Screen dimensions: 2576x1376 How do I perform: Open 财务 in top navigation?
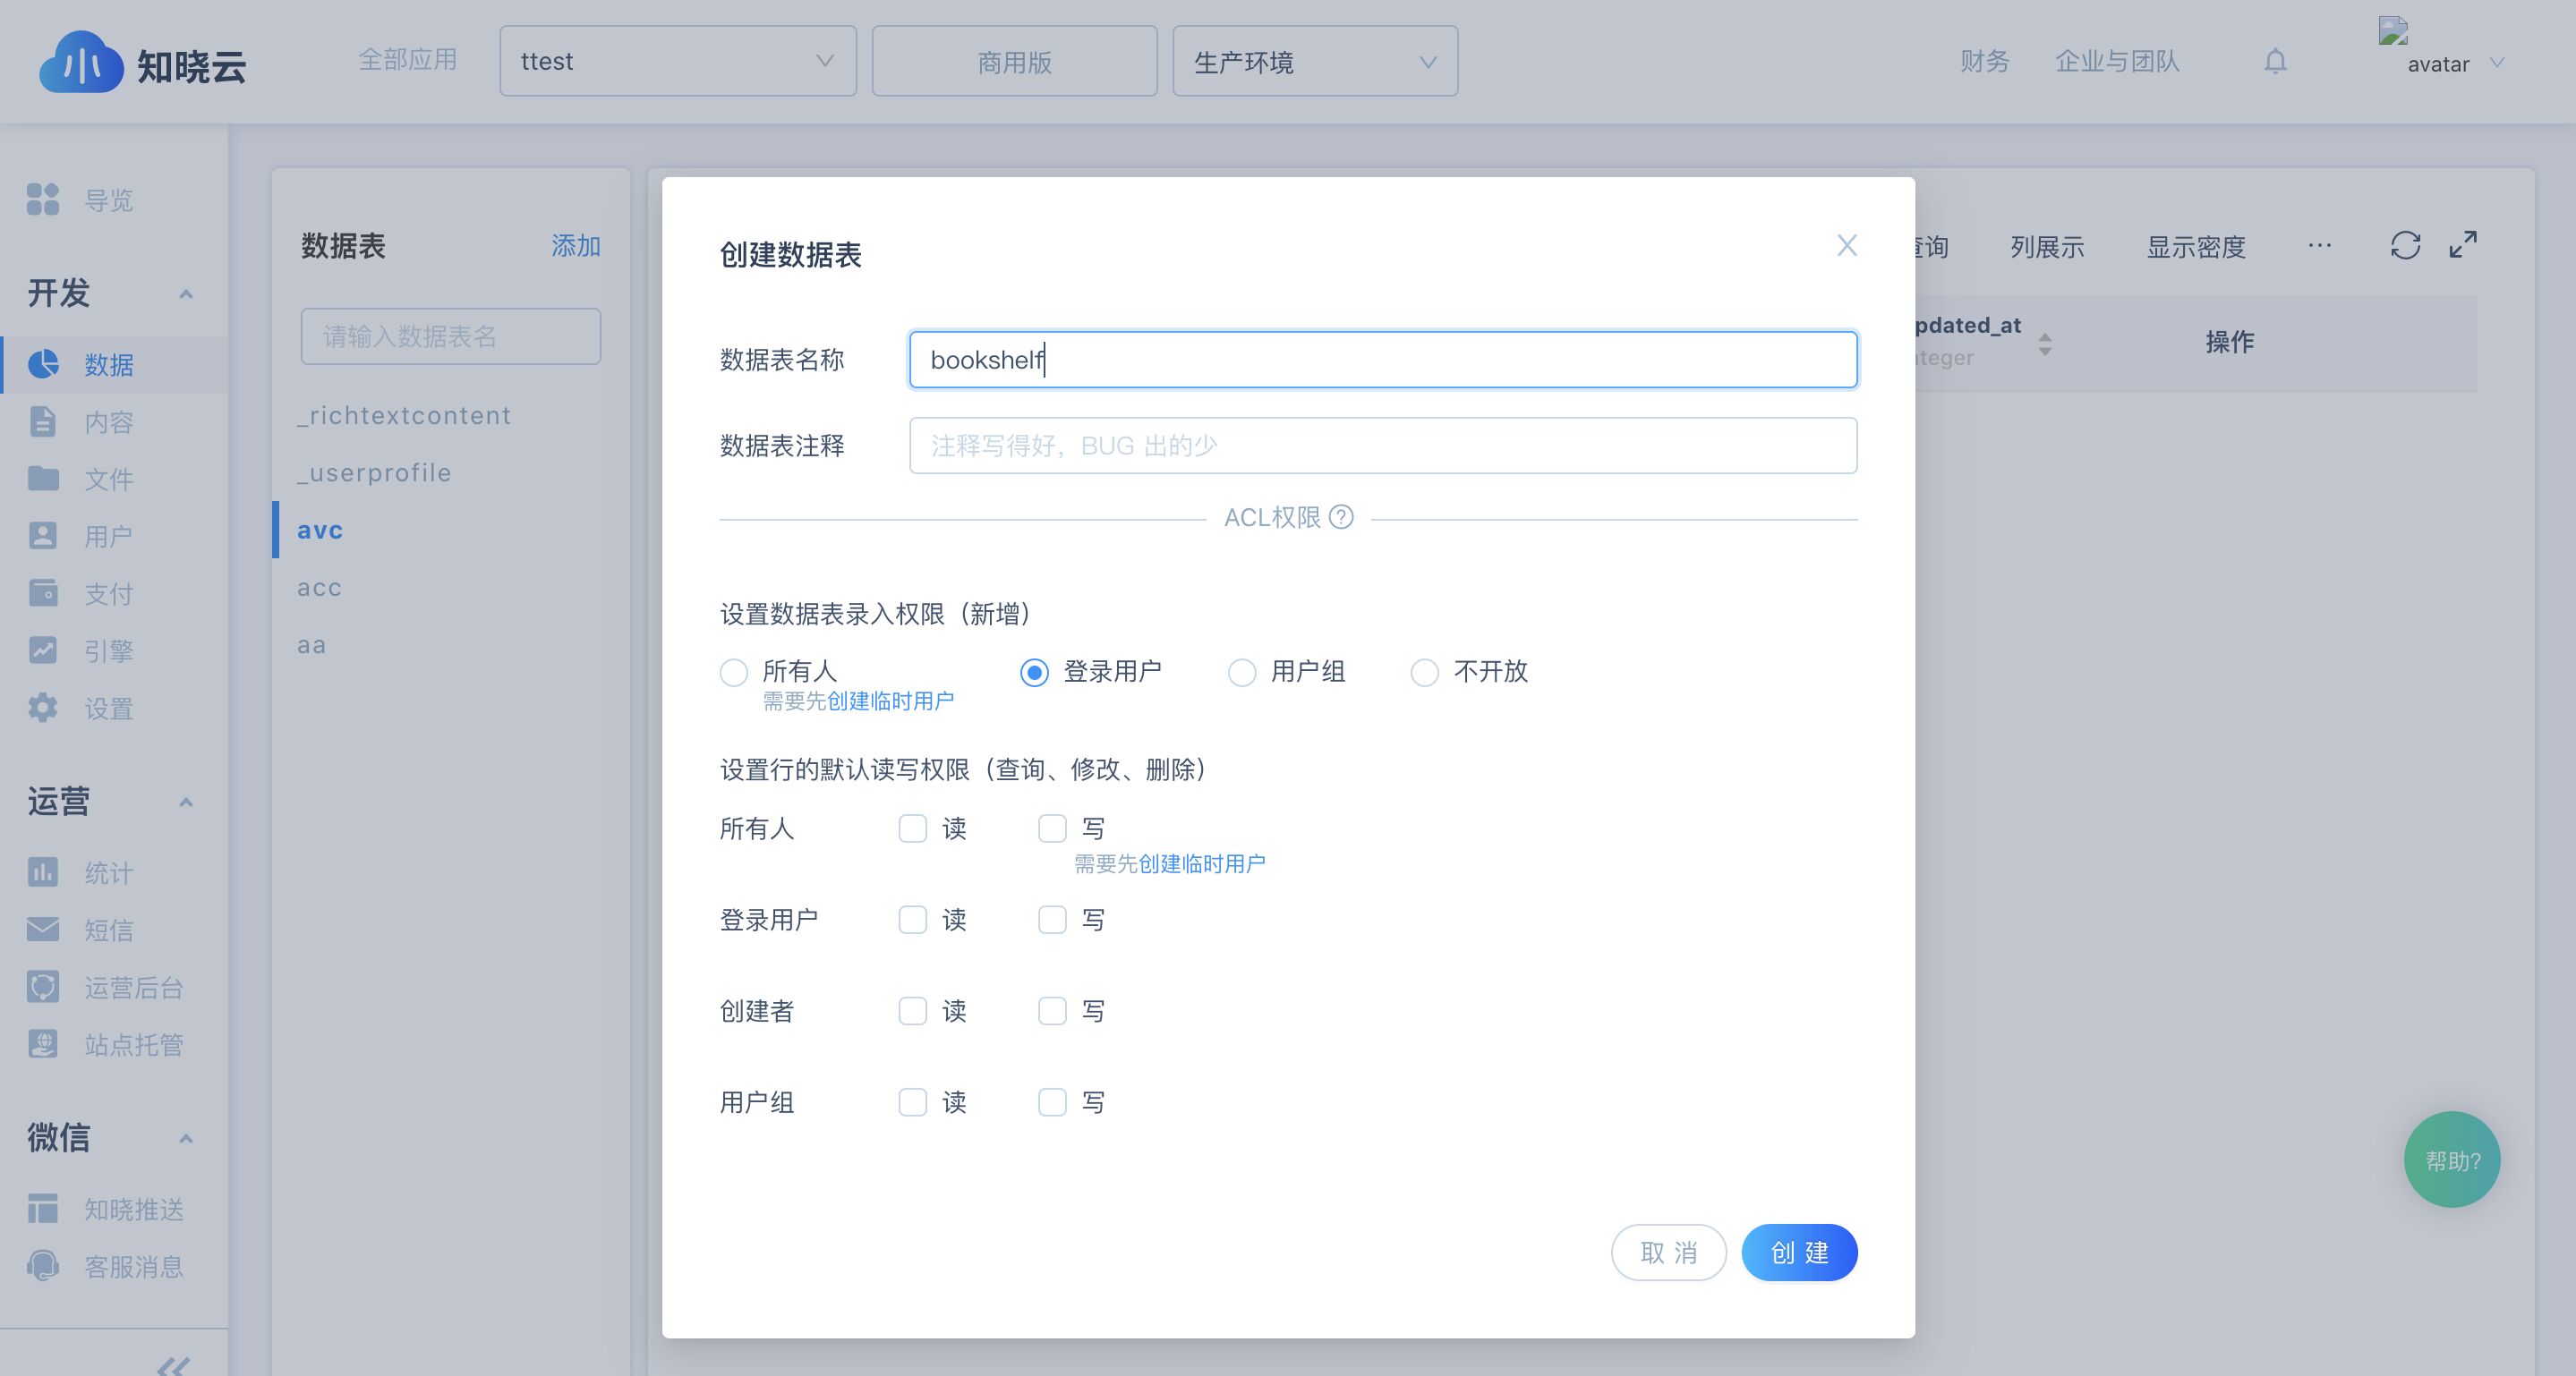(1985, 61)
